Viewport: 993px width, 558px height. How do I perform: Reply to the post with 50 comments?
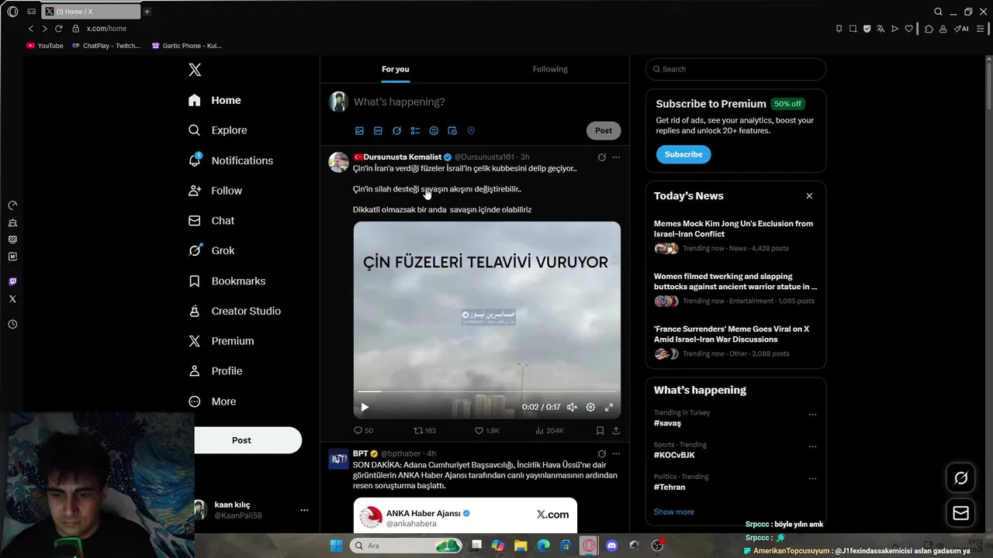(363, 430)
